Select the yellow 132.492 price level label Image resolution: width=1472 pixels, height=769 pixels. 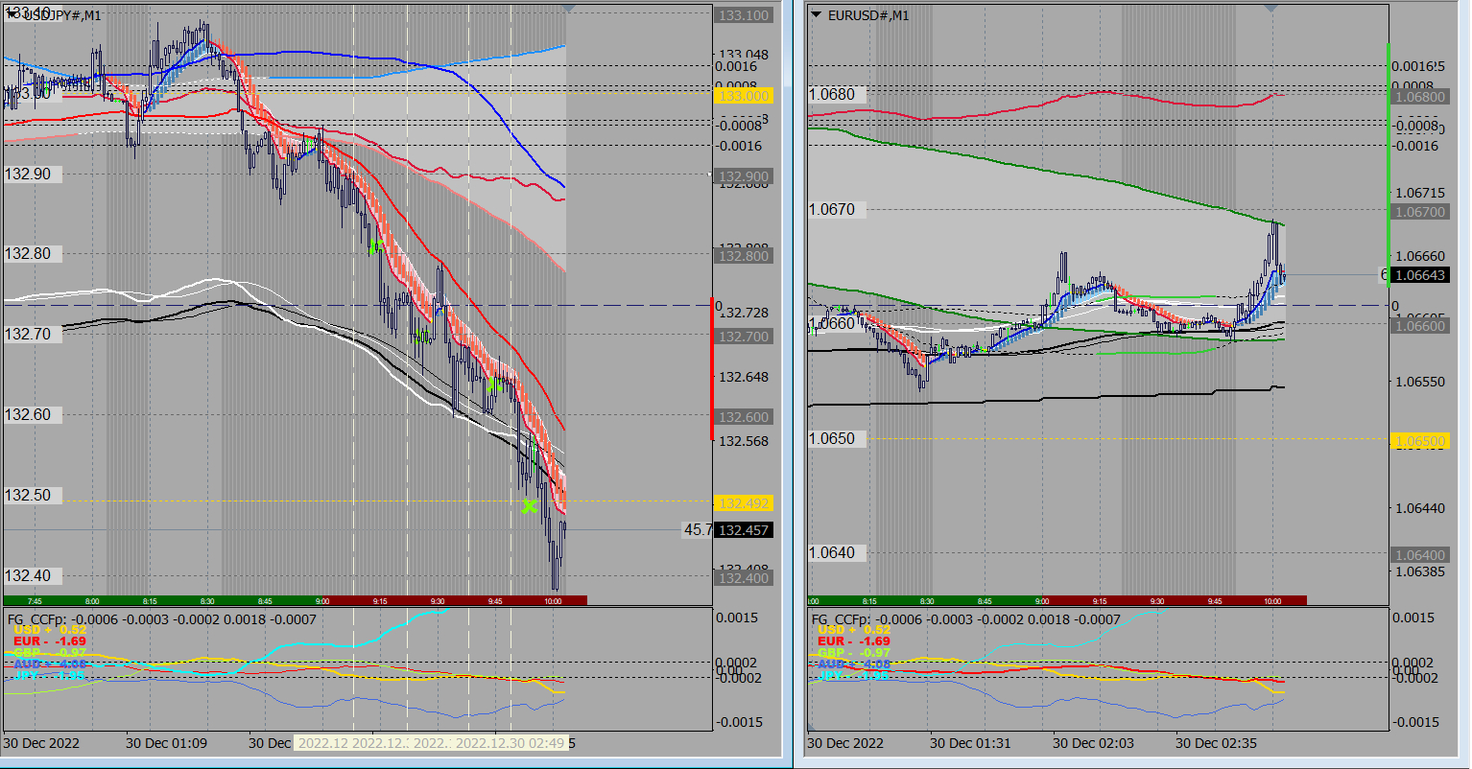pos(745,503)
